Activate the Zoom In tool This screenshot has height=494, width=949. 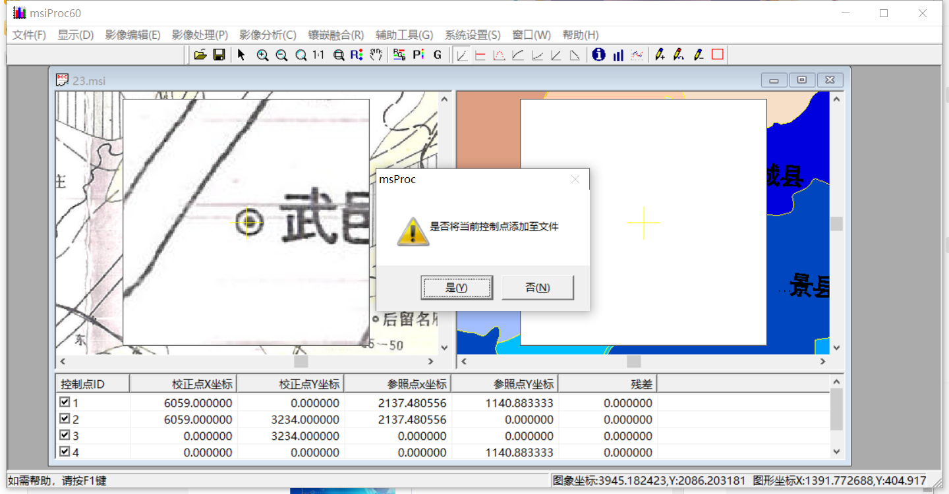click(x=262, y=55)
